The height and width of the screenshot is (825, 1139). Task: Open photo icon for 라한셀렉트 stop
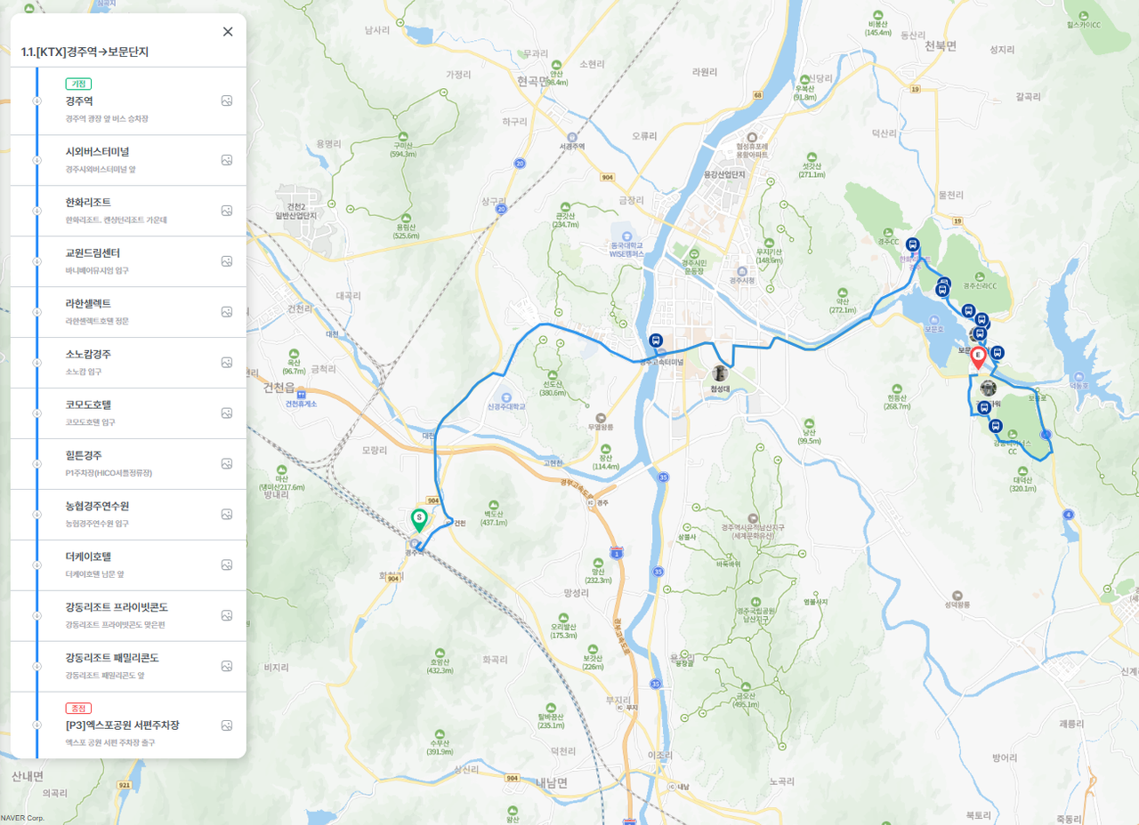coord(227,312)
